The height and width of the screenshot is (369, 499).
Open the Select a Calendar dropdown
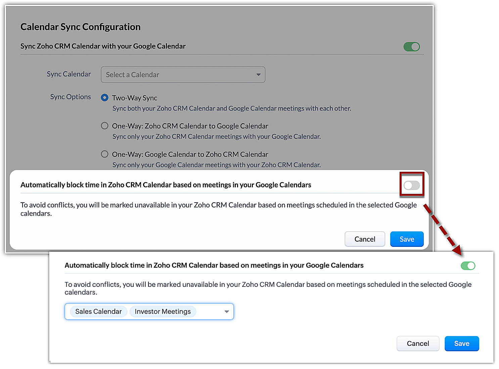point(178,74)
